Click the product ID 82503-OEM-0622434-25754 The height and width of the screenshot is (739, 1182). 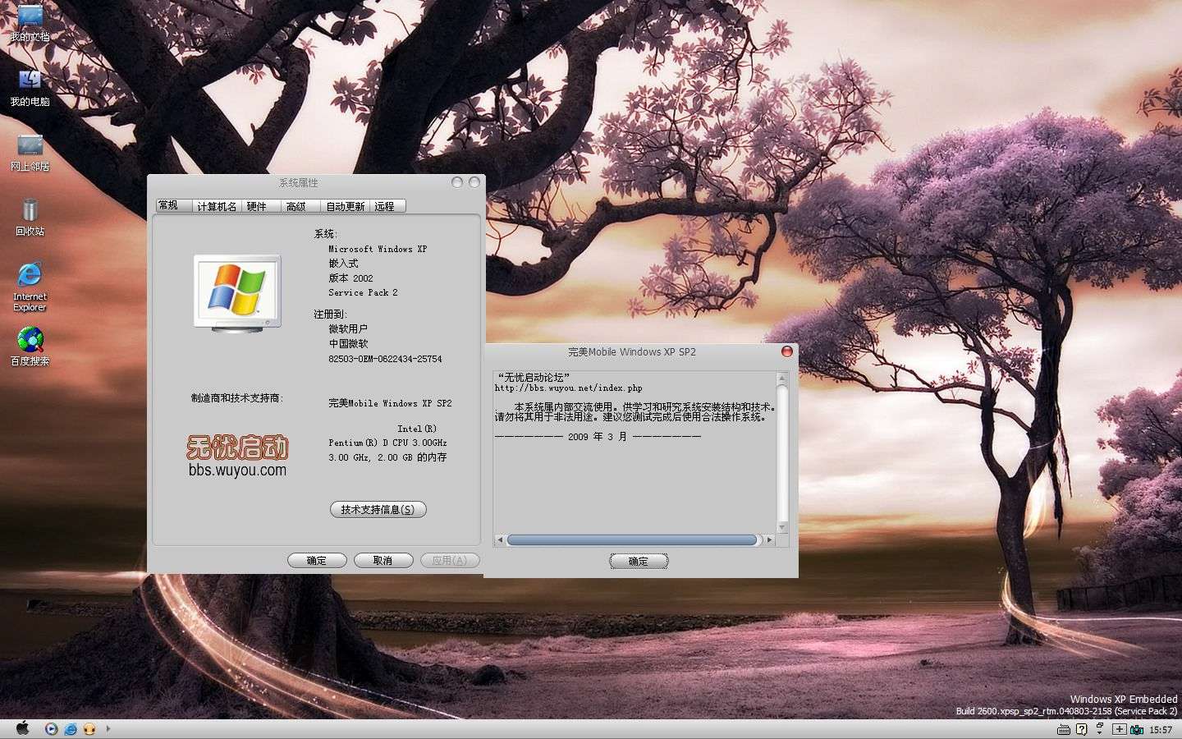[385, 359]
